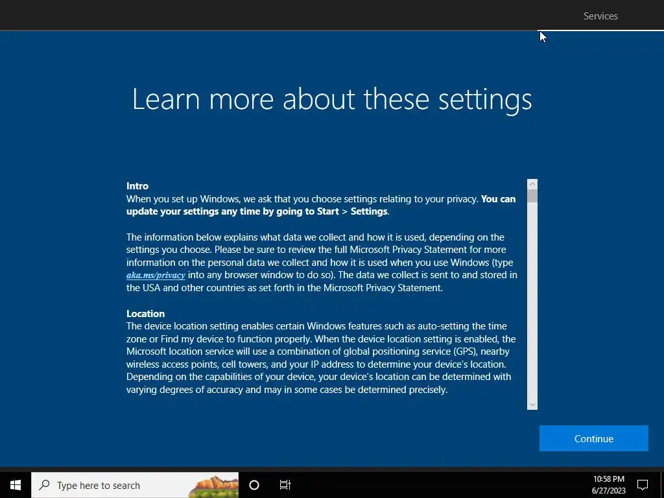Click 'Learn more about these settings' title
664x498 pixels.
point(332,99)
